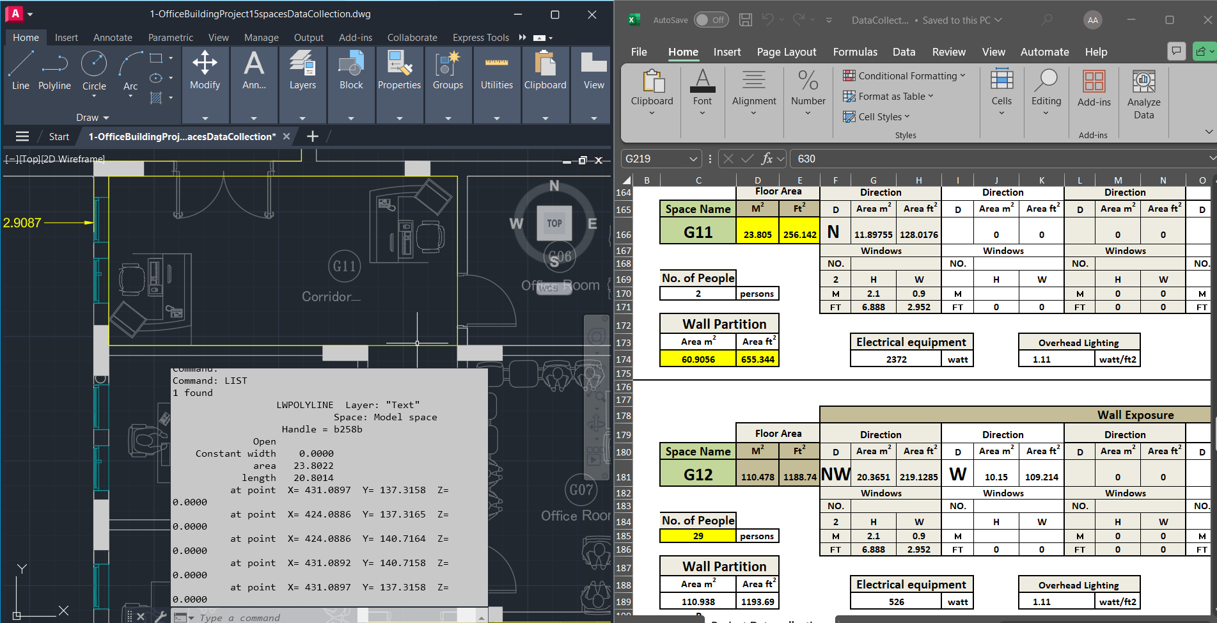
Task: Click Insert Function fx button
Action: (x=767, y=159)
